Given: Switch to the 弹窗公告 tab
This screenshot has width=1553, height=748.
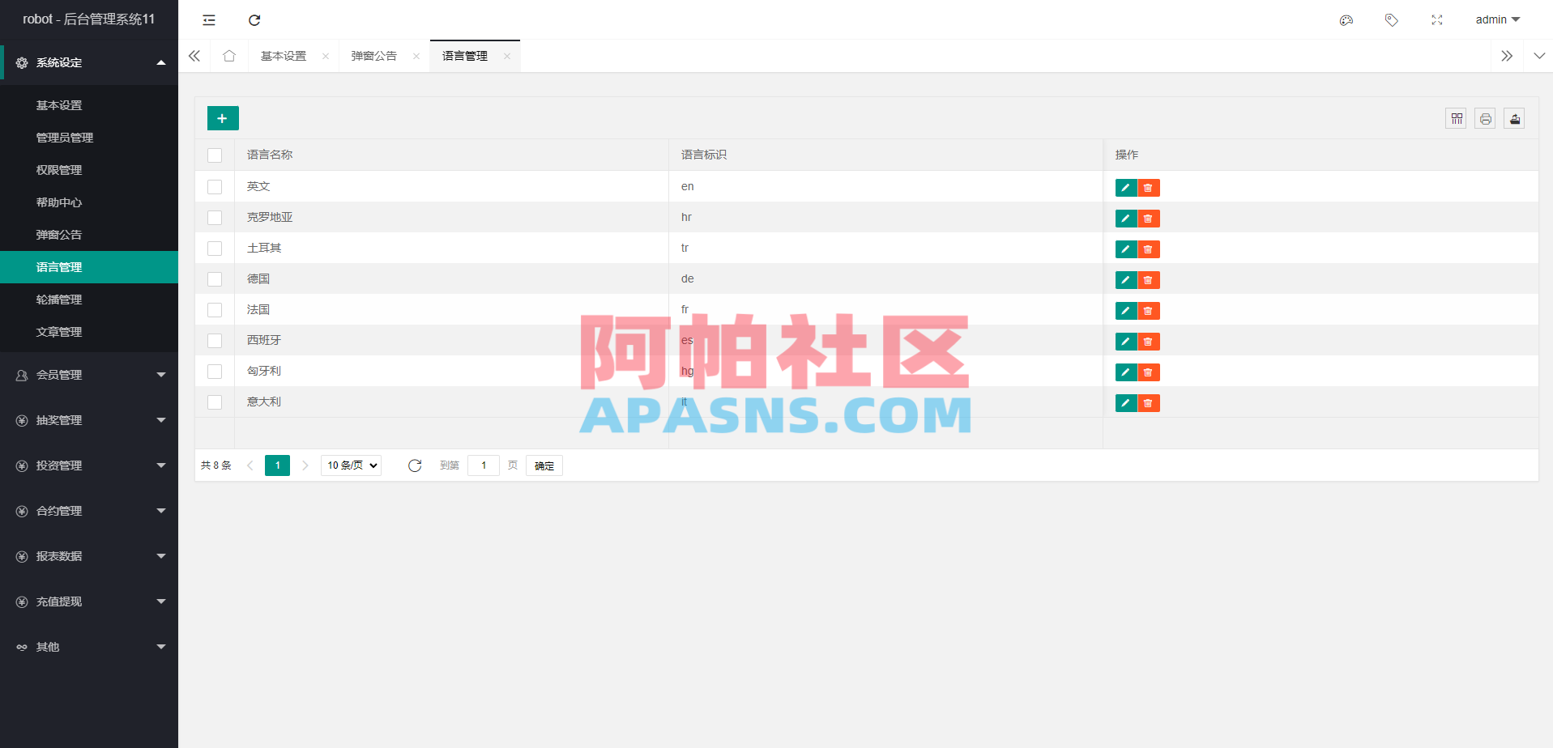Looking at the screenshot, I should [373, 55].
